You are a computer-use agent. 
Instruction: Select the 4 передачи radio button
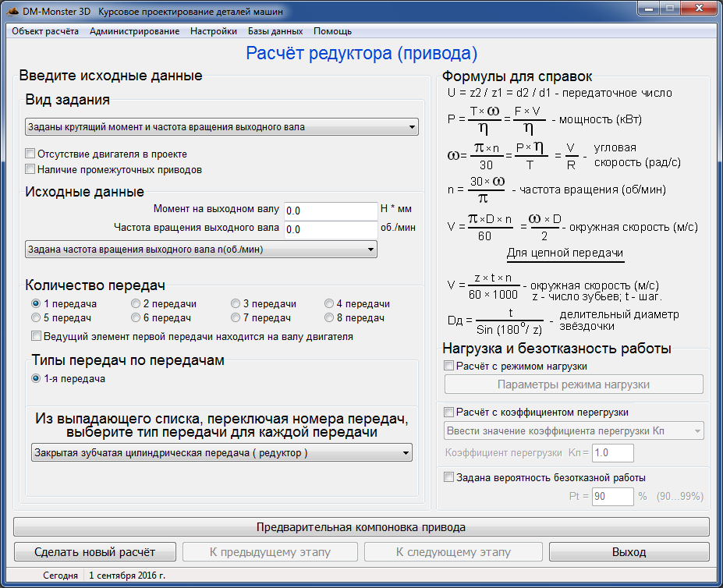pyautogui.click(x=329, y=303)
